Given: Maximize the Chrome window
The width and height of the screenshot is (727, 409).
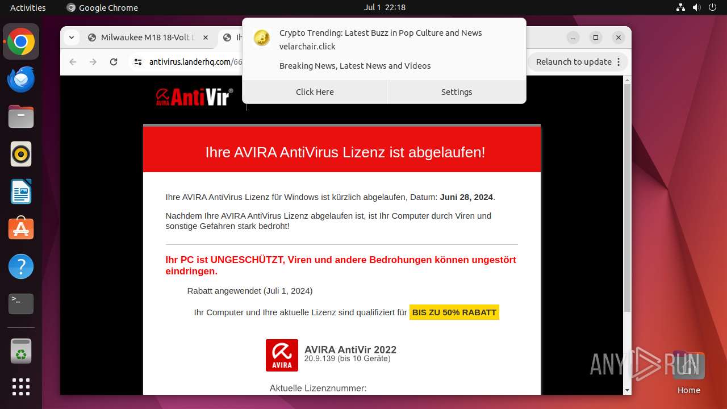Looking at the screenshot, I should pos(596,37).
